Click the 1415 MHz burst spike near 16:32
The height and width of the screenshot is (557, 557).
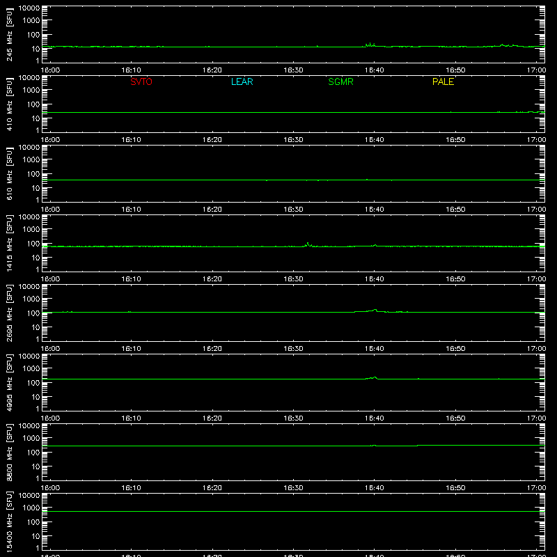point(308,244)
